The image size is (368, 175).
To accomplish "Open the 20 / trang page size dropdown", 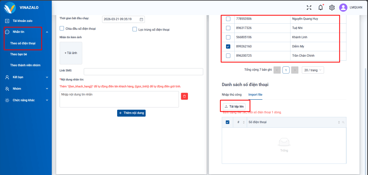I will pos(313,70).
